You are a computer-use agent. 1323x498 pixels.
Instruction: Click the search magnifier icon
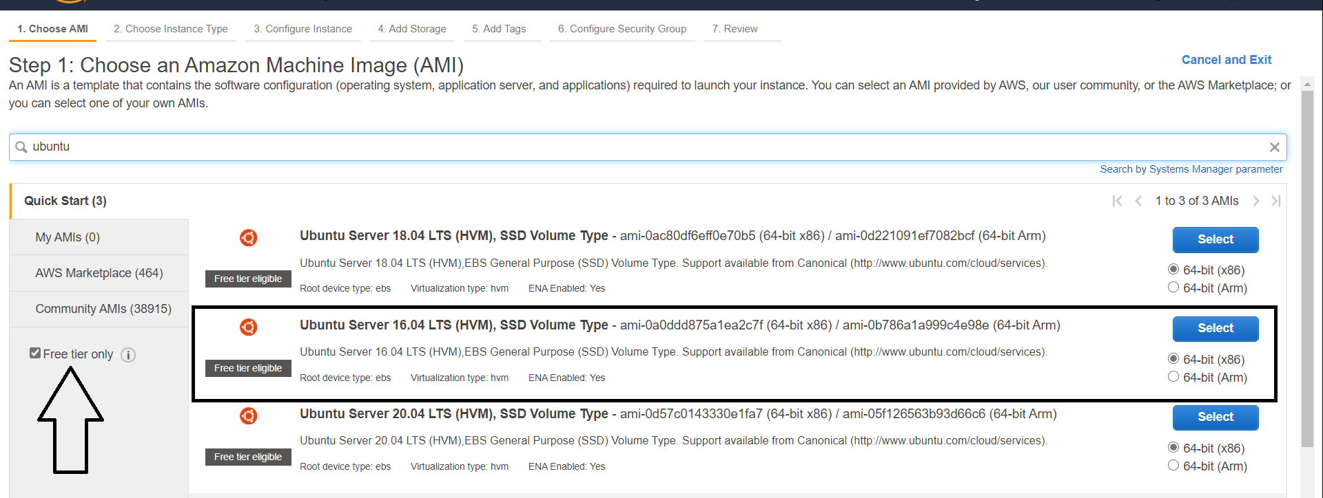coord(21,147)
